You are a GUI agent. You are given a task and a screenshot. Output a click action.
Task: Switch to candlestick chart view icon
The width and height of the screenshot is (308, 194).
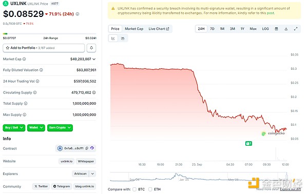[x=123, y=38]
